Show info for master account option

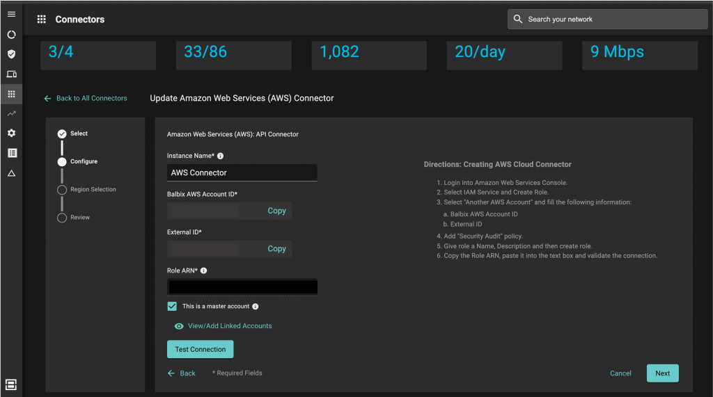(255, 307)
